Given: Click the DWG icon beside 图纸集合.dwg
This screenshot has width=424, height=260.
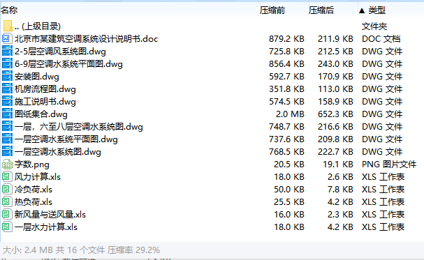Looking at the screenshot, I should (7, 114).
